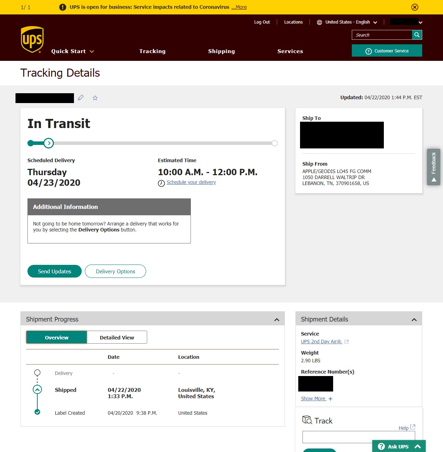Image resolution: width=443 pixels, height=452 pixels.
Task: Open the Tracking menu
Action: point(152,51)
